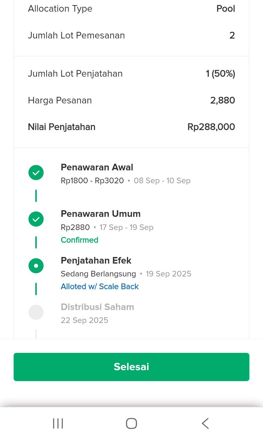Screen dimensions: 263x440
Task: Select the Penjatahan Efek step title
Action: click(96, 260)
